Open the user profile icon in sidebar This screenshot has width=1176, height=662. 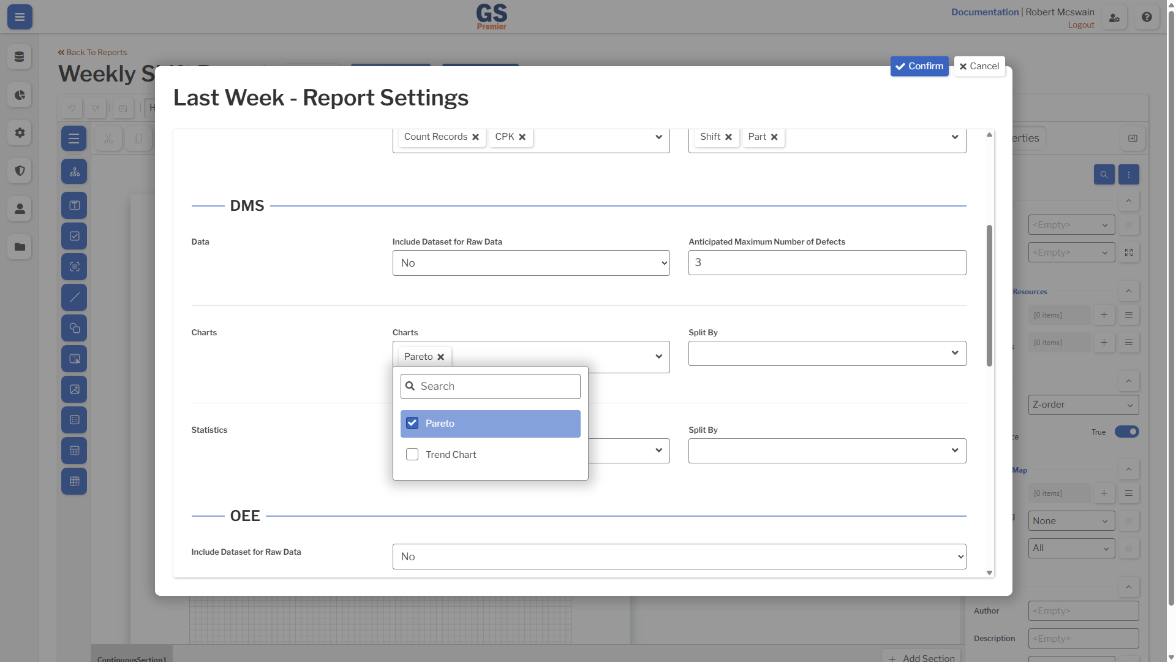click(20, 209)
